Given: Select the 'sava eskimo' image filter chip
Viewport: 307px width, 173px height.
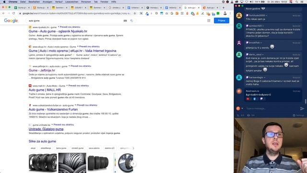Looking at the screenshot, I should 94,148.
